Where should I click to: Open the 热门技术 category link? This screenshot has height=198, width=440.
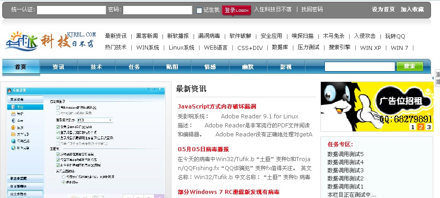tap(116, 47)
